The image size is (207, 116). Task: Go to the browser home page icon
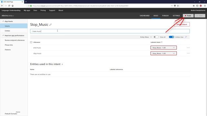(x=13, y=6)
